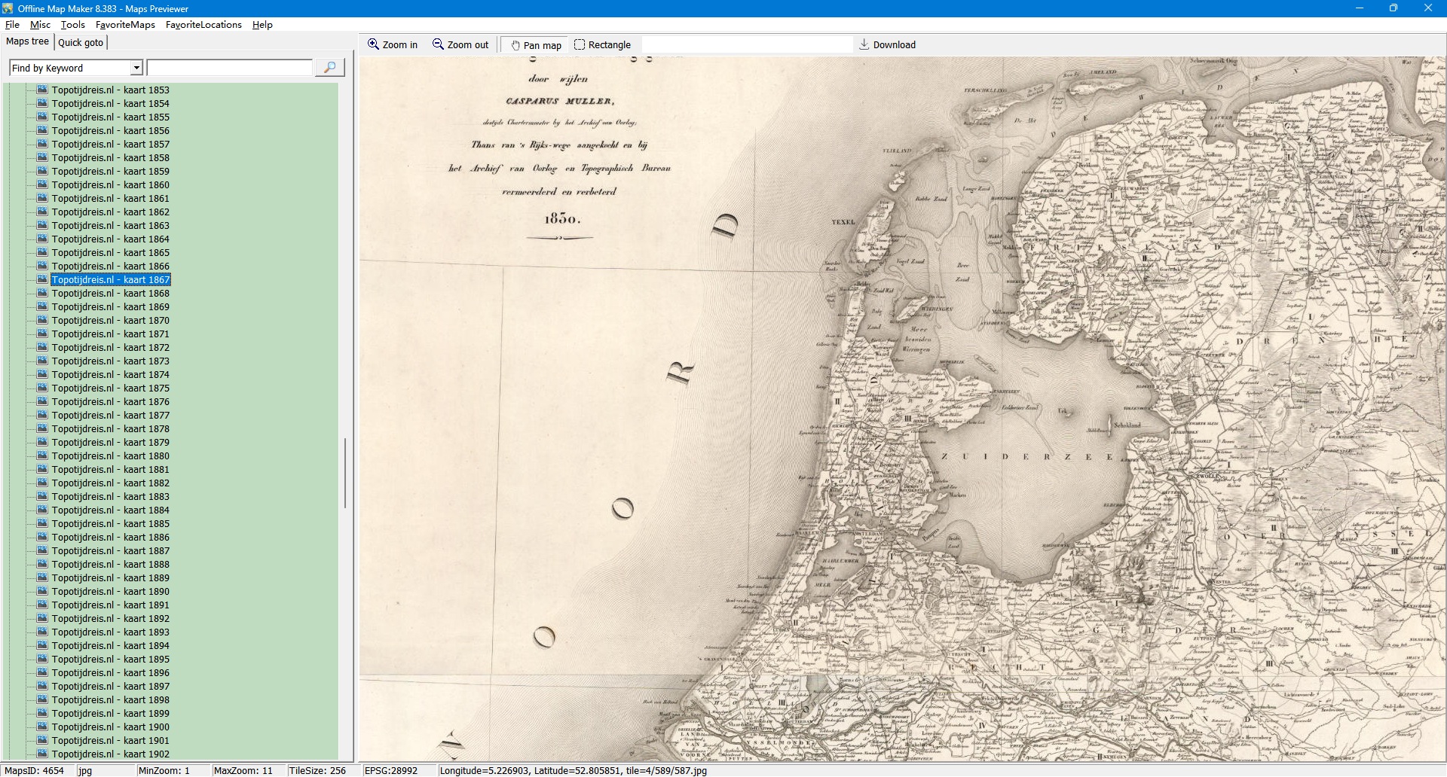Click the app icon in title bar

(8, 8)
